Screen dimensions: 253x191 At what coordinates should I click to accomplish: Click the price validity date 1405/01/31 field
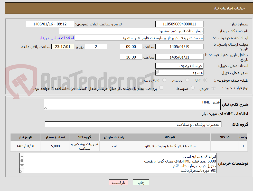coord(179,57)
